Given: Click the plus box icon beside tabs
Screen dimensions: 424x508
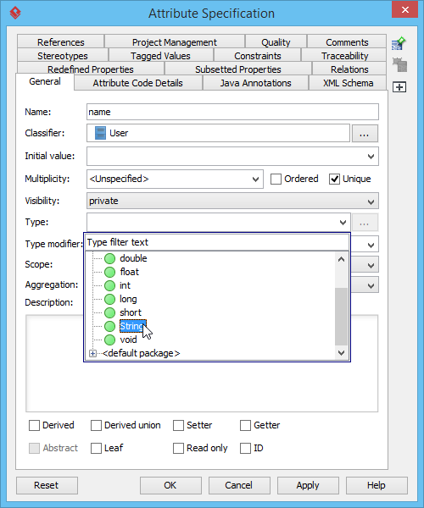Looking at the screenshot, I should pyautogui.click(x=399, y=87).
